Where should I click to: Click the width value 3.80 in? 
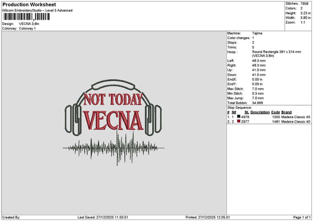305,18
